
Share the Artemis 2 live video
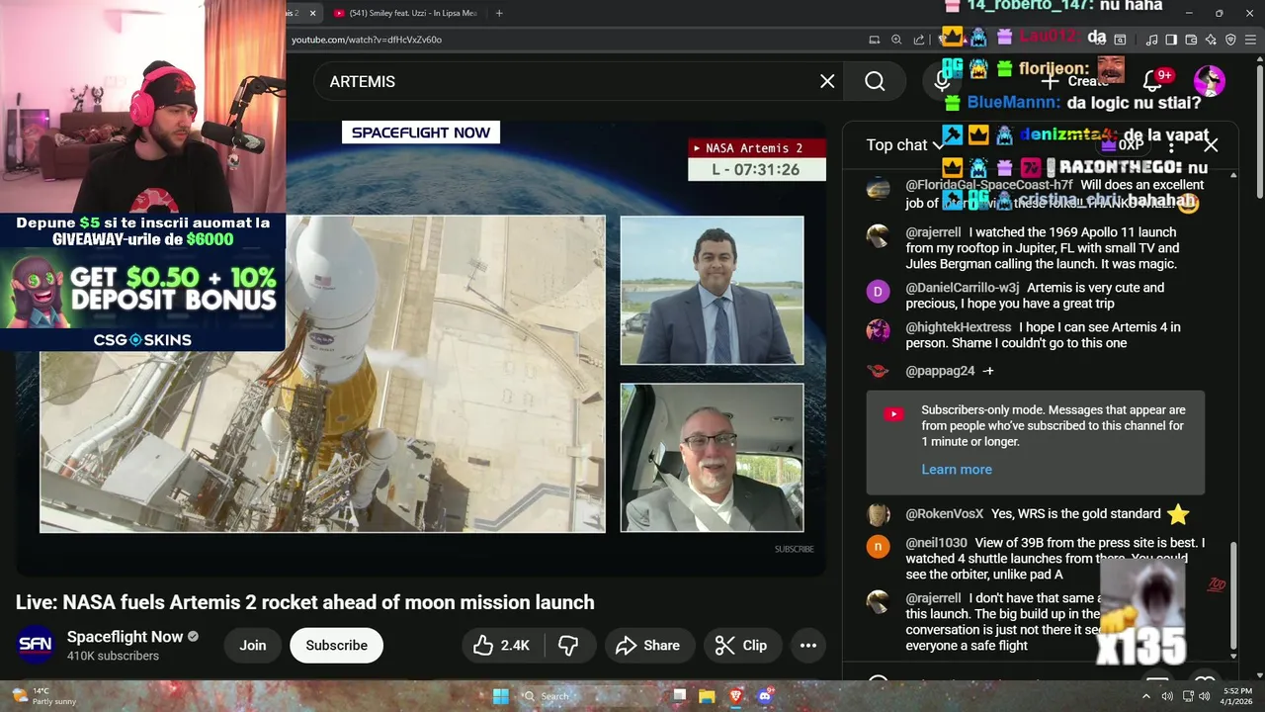(647, 645)
